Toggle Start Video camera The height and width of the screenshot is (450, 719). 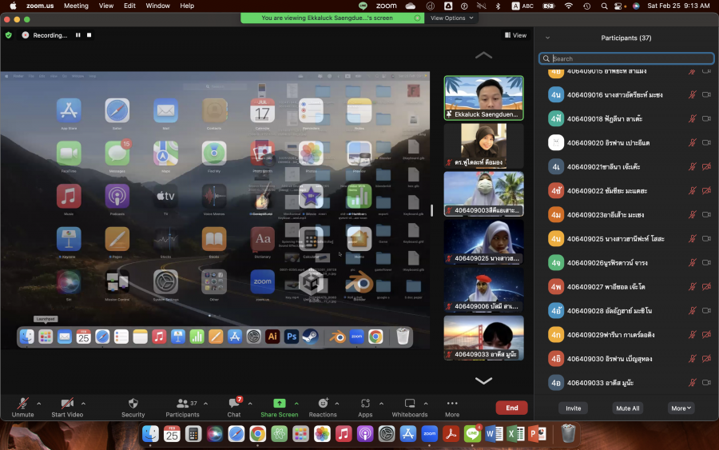click(x=68, y=404)
